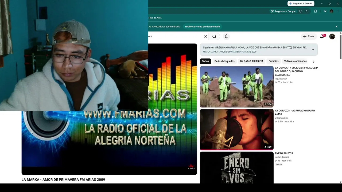Image resolution: width=342 pixels, height=192 pixels.
Task: Select the De RADIO ARIAS FM chip
Action: click(x=251, y=61)
